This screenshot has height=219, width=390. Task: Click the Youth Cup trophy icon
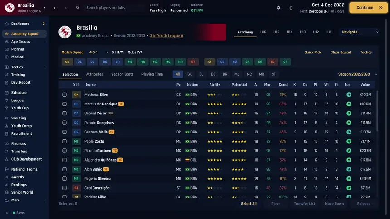coord(7,108)
